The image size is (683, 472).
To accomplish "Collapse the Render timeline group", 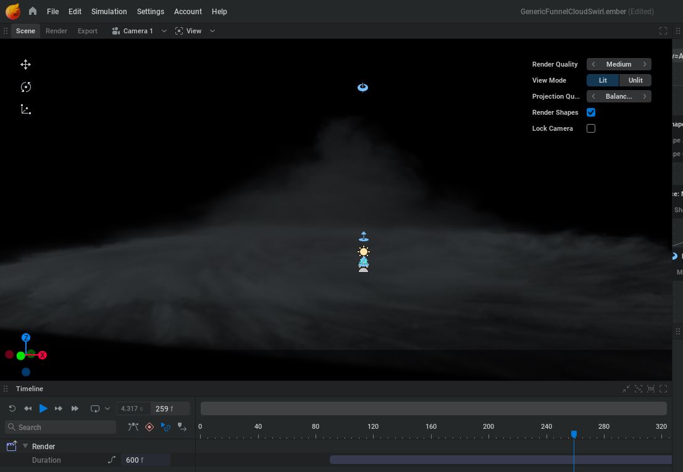I will (25, 446).
